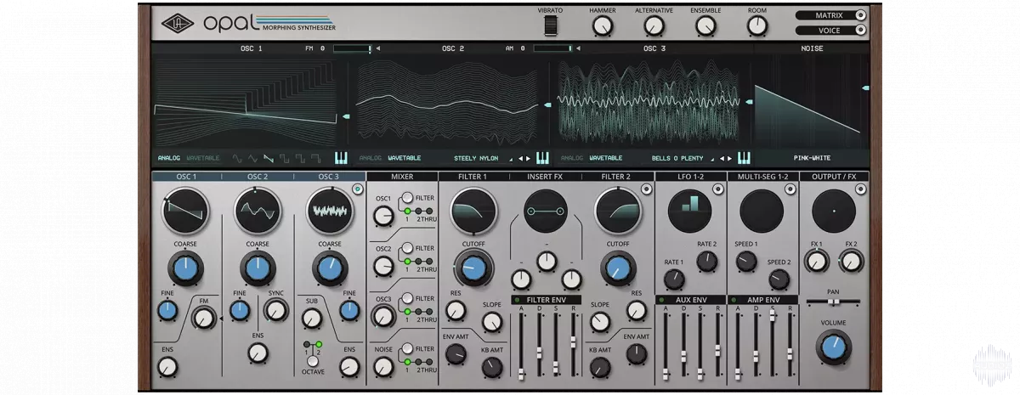This screenshot has height=395, width=1020.
Task: Toggle the Output / FX enable button
Action: click(x=861, y=189)
